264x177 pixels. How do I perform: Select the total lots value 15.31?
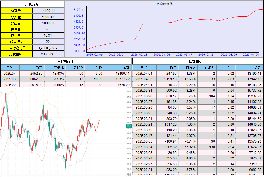tap(48, 36)
